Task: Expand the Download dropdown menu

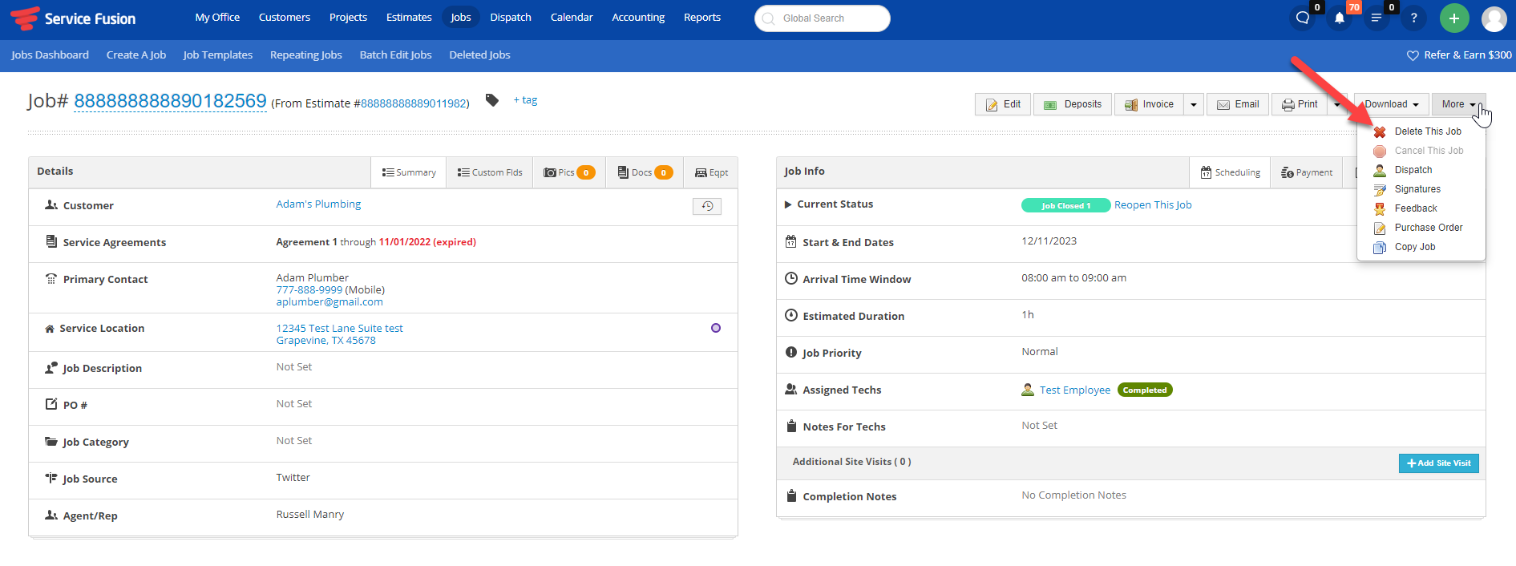Action: click(1391, 105)
